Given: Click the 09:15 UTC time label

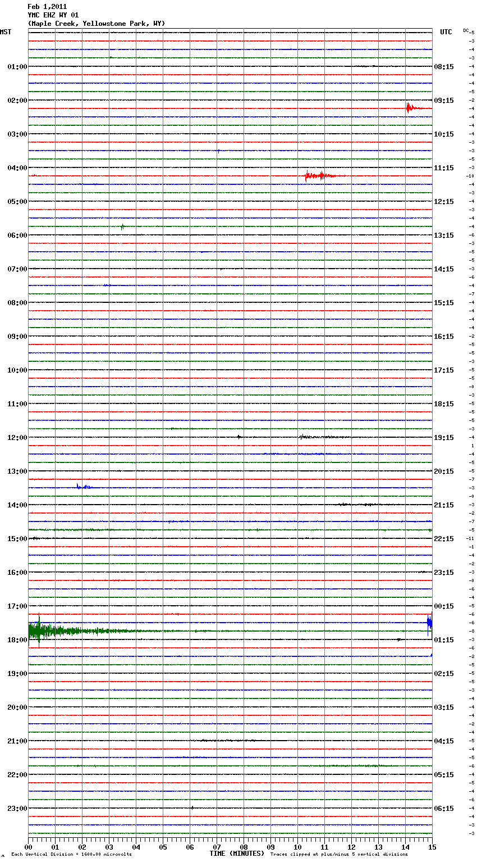Looking at the screenshot, I should pos(444,100).
